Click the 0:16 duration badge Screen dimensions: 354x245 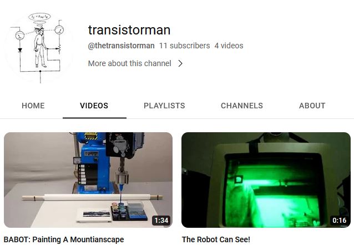[x=340, y=221]
